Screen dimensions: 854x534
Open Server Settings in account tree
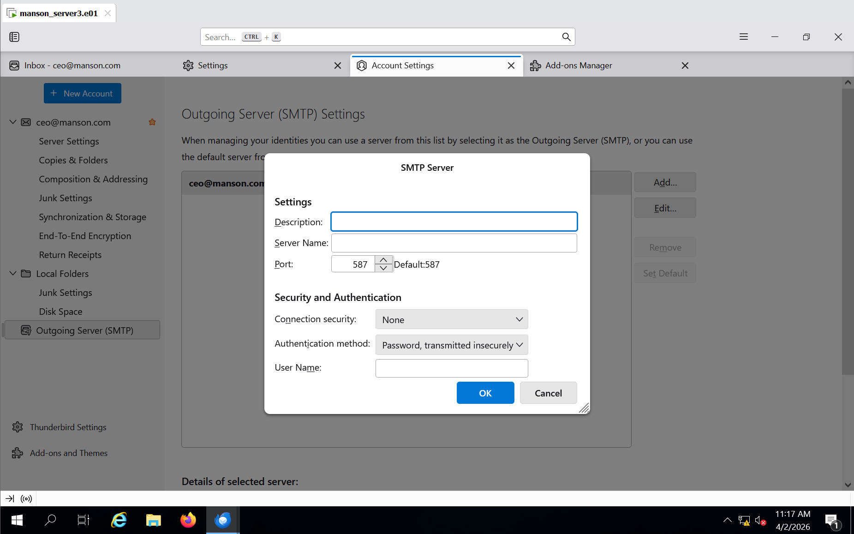[69, 141]
